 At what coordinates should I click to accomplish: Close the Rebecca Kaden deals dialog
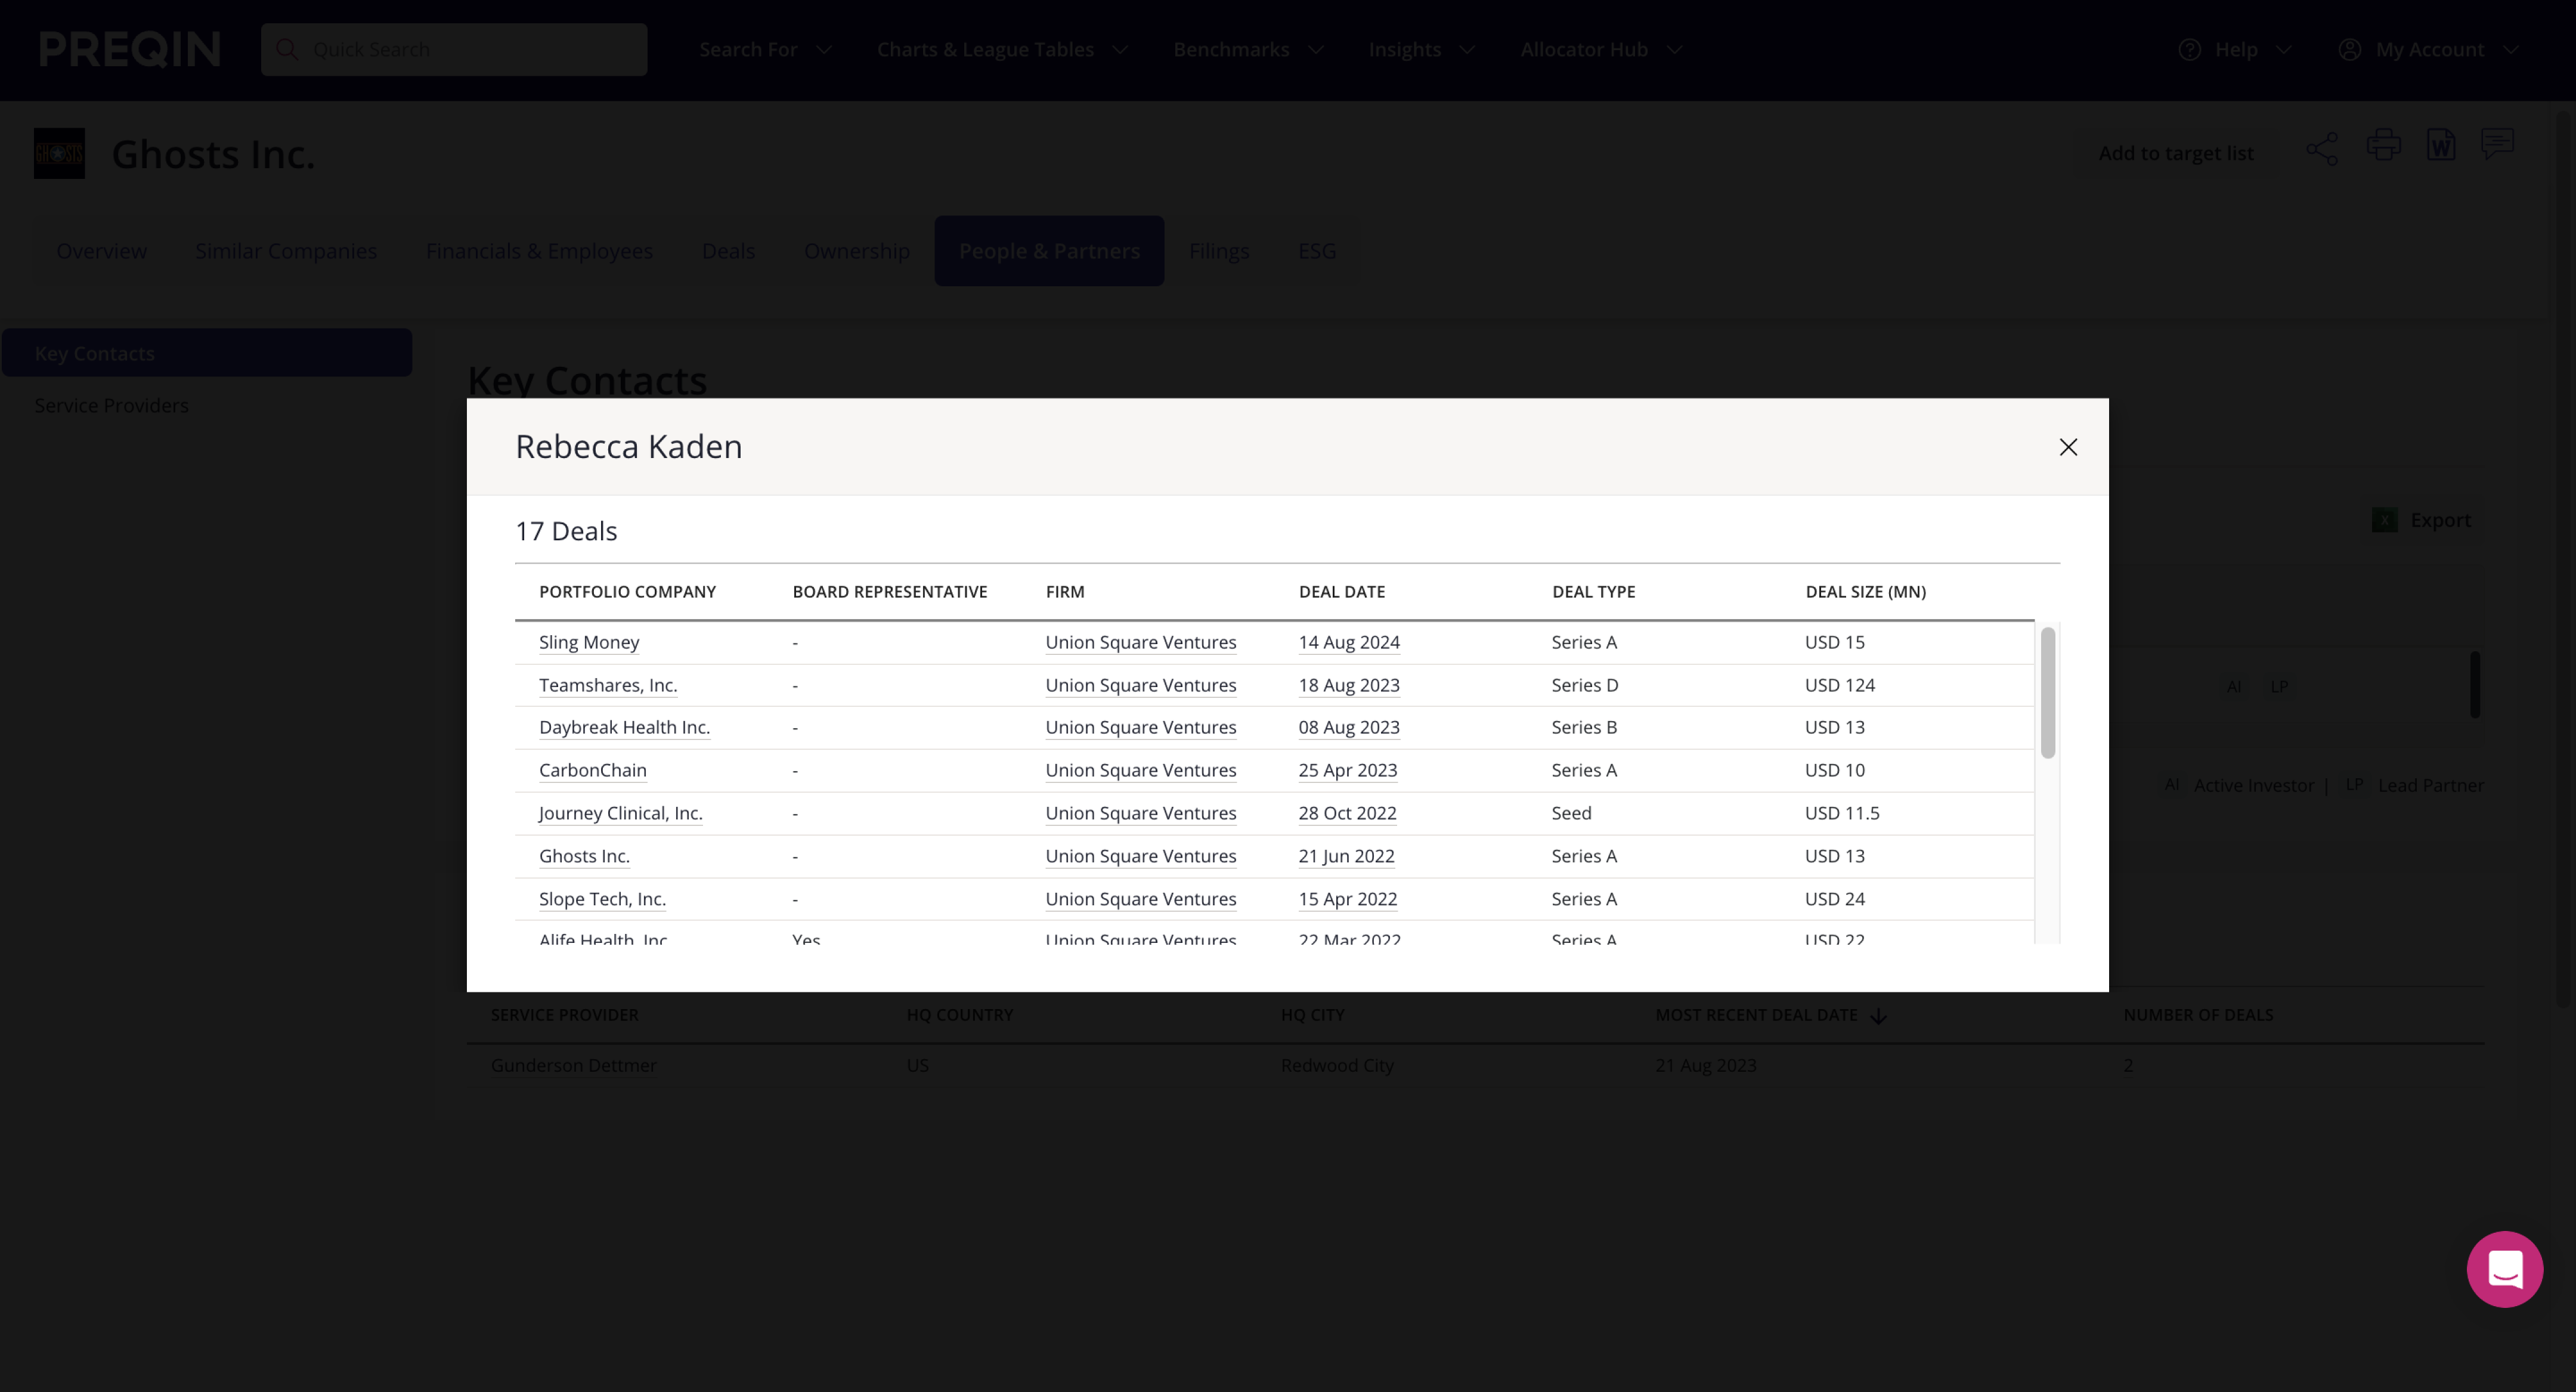[2068, 447]
